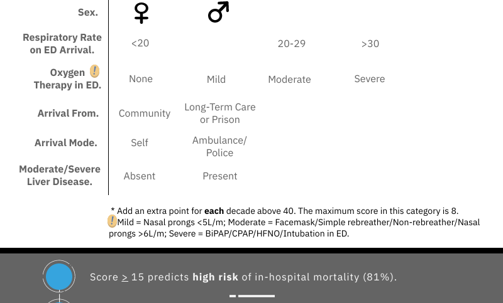Click the long page indicator bar
503x303 pixels.
point(257,295)
